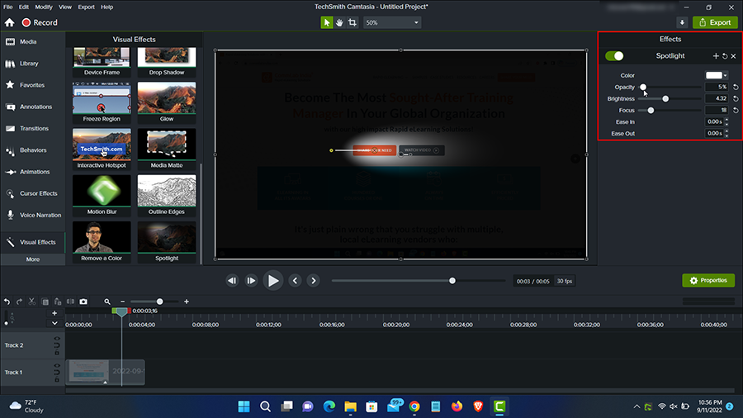743x418 pixels.
Task: Click the download arrow icon beside Export
Action: (682, 22)
